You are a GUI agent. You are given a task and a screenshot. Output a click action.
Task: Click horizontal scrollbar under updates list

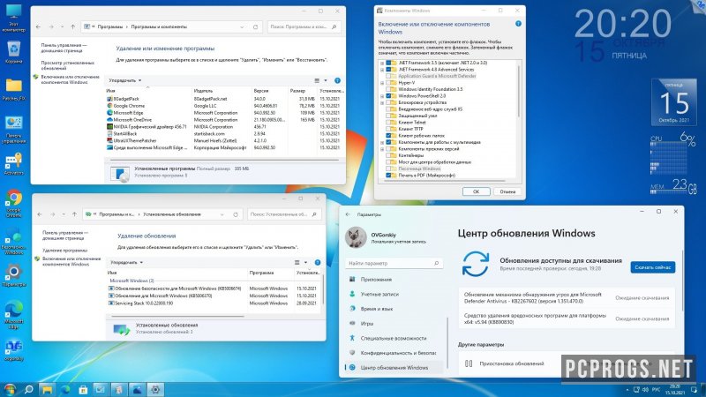click(177, 316)
